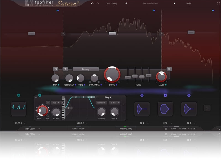221x159 pixels.
Task: Select XLFO step 3
Action: 83,97
